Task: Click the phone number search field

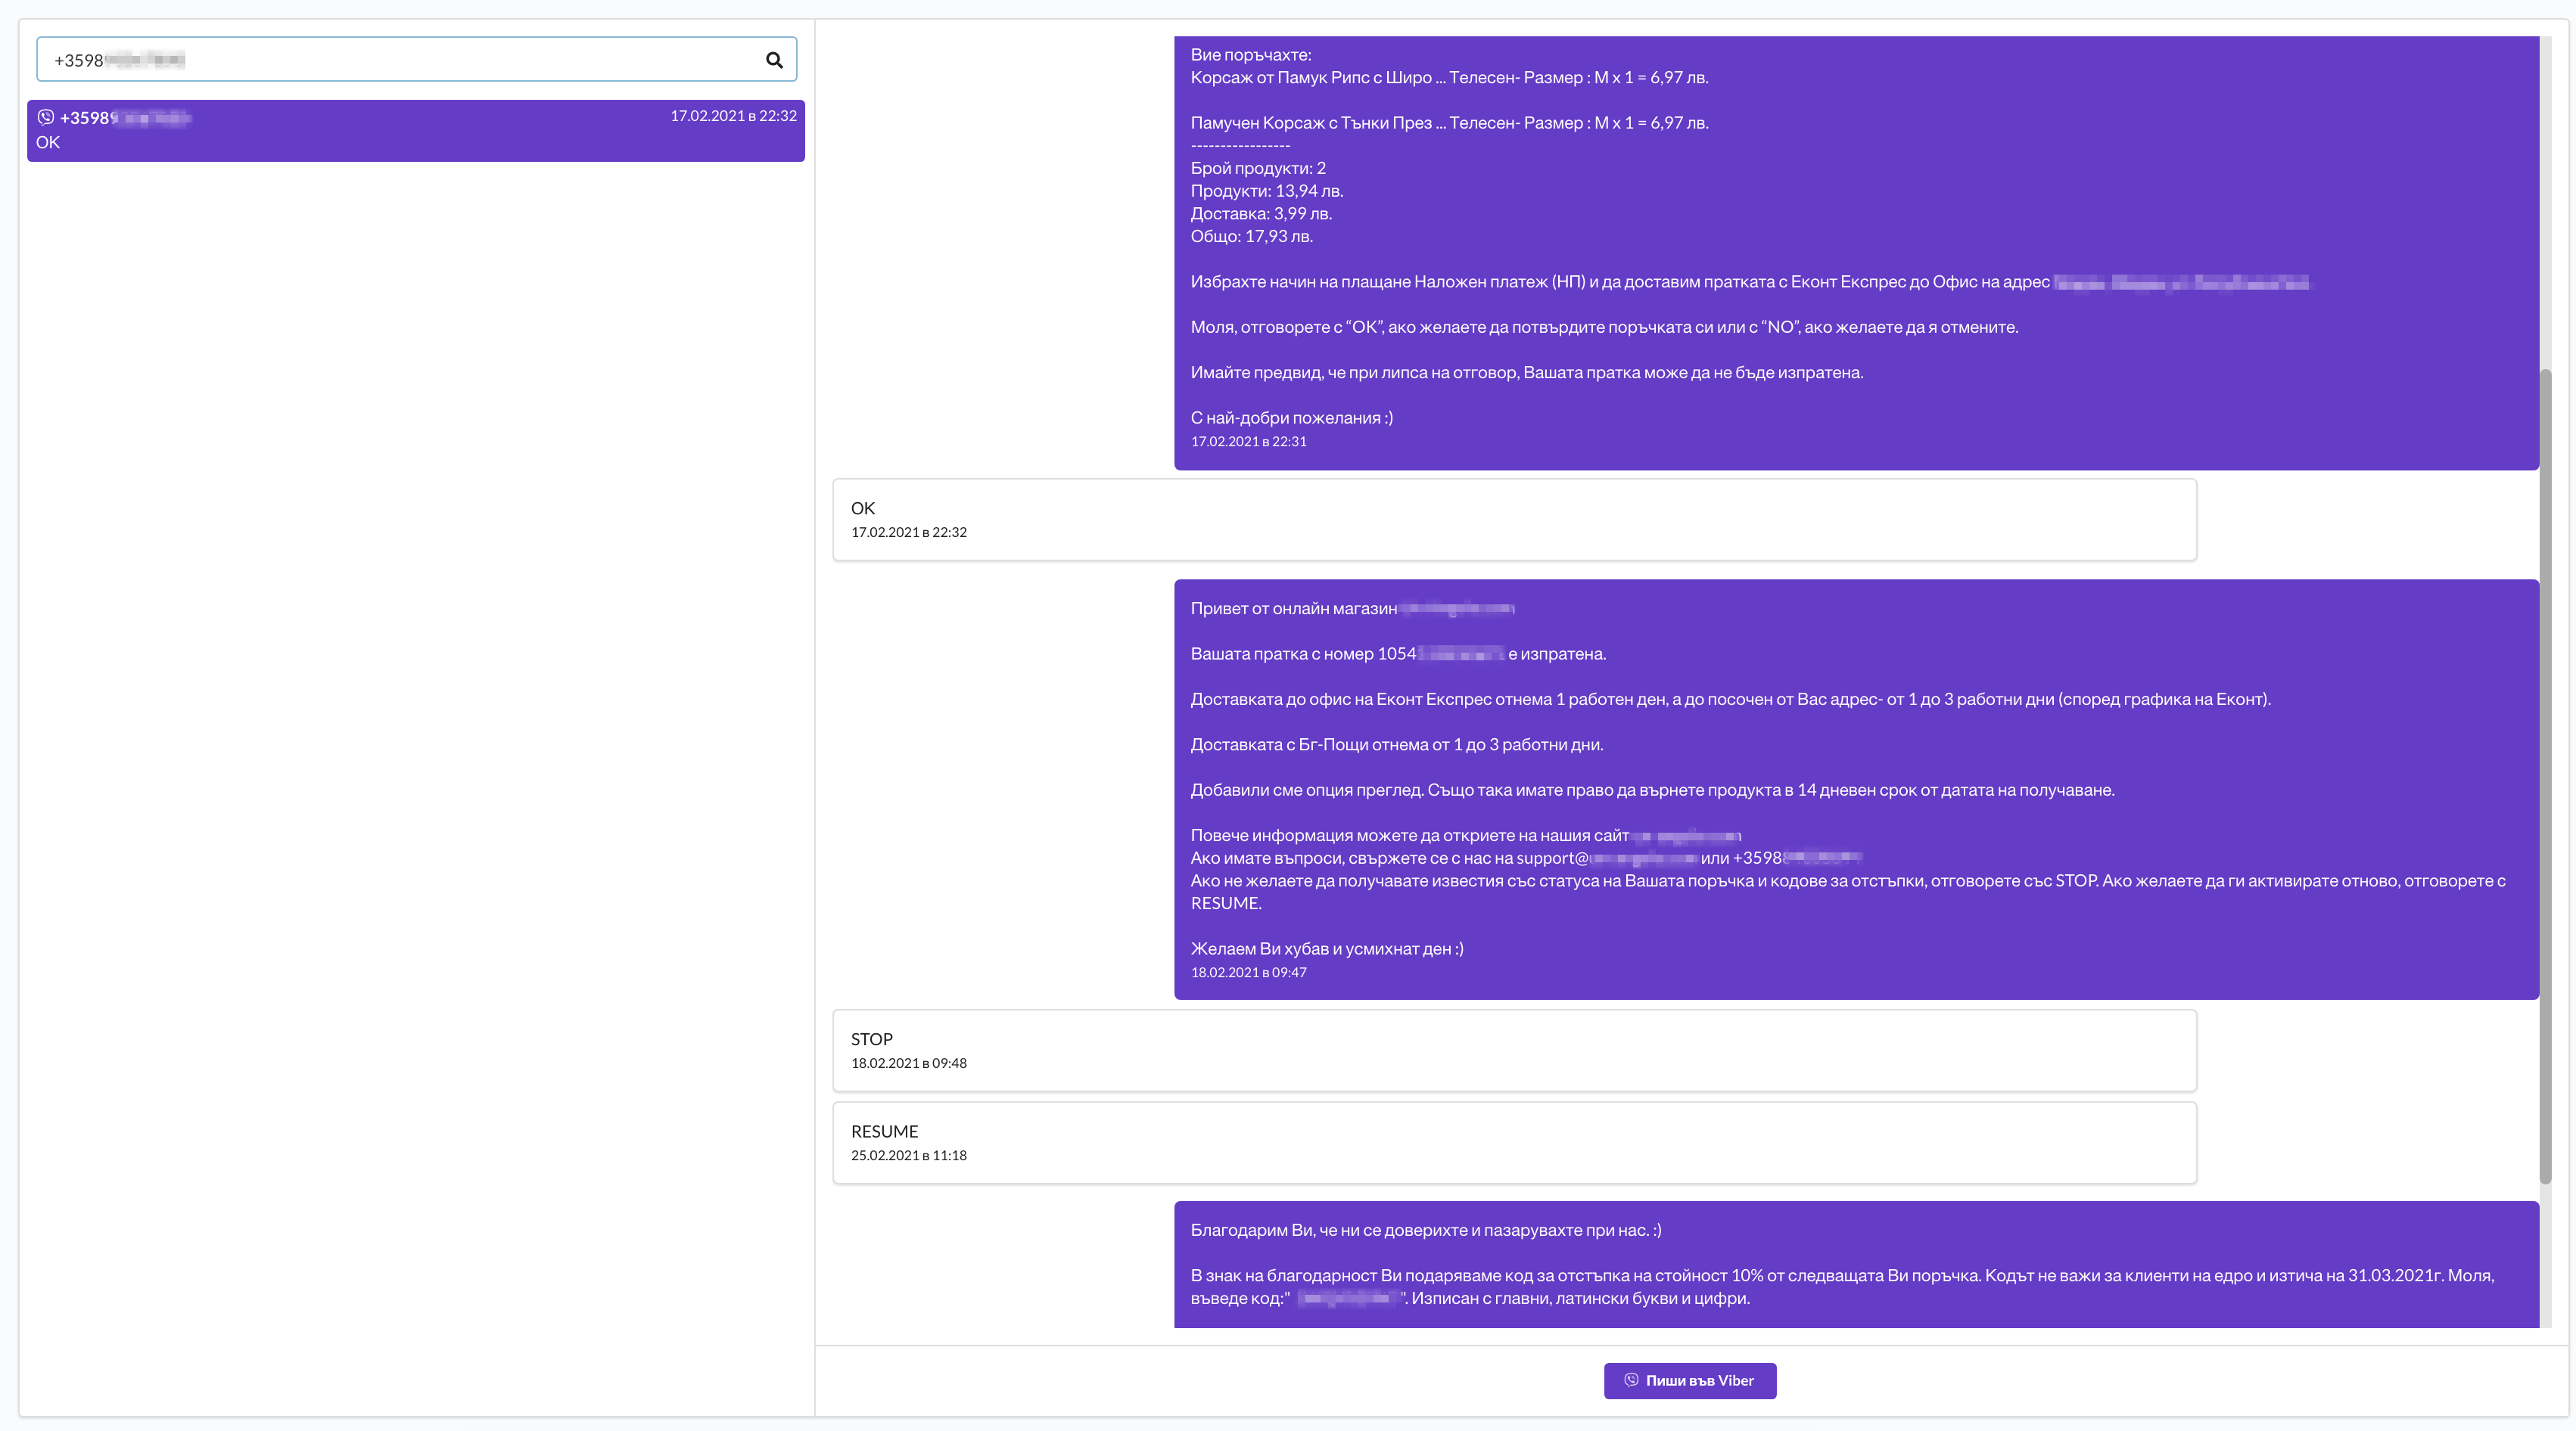Action: (416, 59)
